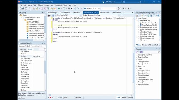Close the Object Inspector panel
The image size is (179, 100).
click(45, 43)
